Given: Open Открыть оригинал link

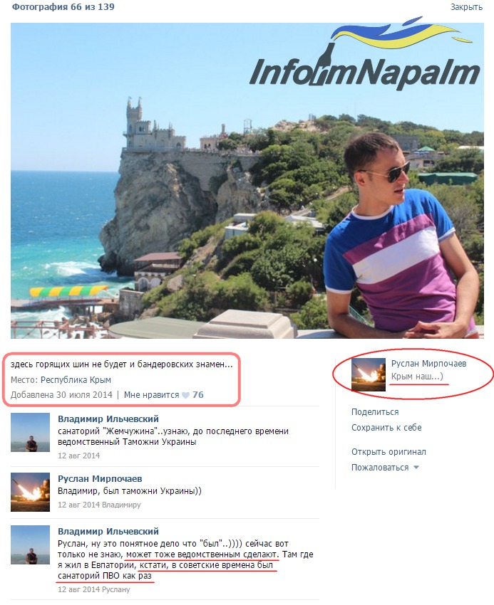Looking at the screenshot, I should click(x=388, y=451).
